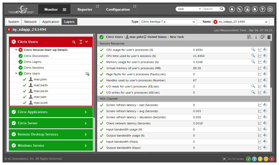Click Go Full Screen link
Viewport: 279px width, 165px height.
(233, 159)
